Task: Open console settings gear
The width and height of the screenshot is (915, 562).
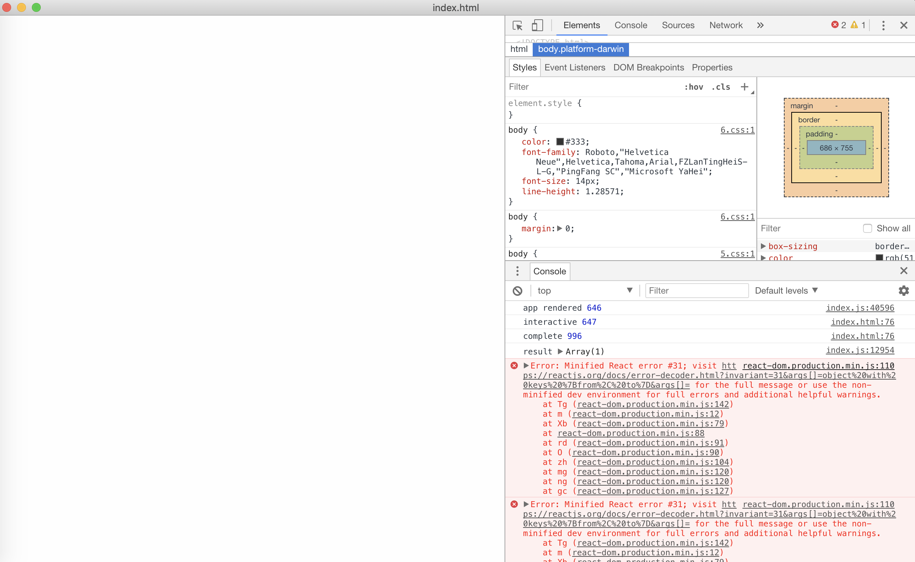Action: pos(904,291)
